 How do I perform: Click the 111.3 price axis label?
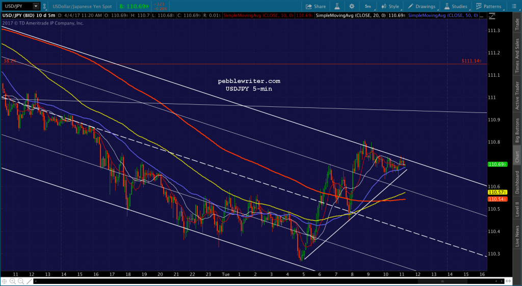(x=493, y=31)
